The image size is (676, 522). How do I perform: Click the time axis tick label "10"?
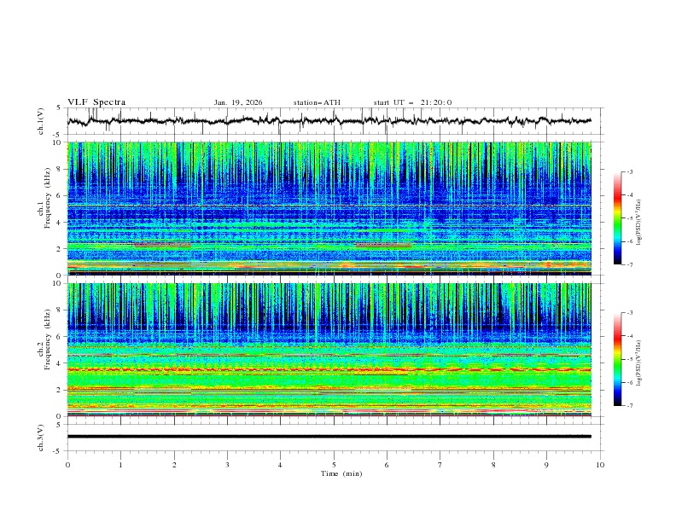click(x=600, y=465)
